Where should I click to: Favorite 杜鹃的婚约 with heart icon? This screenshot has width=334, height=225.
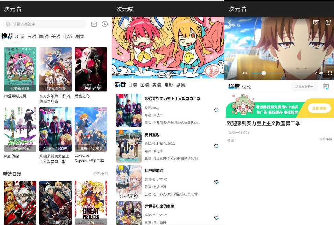point(216,182)
